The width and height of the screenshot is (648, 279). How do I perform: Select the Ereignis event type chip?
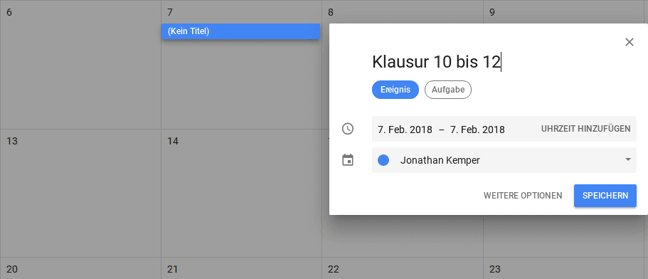click(395, 90)
